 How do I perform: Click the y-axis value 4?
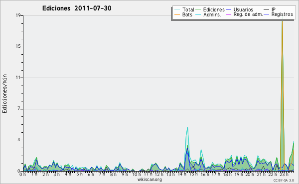point(19,140)
